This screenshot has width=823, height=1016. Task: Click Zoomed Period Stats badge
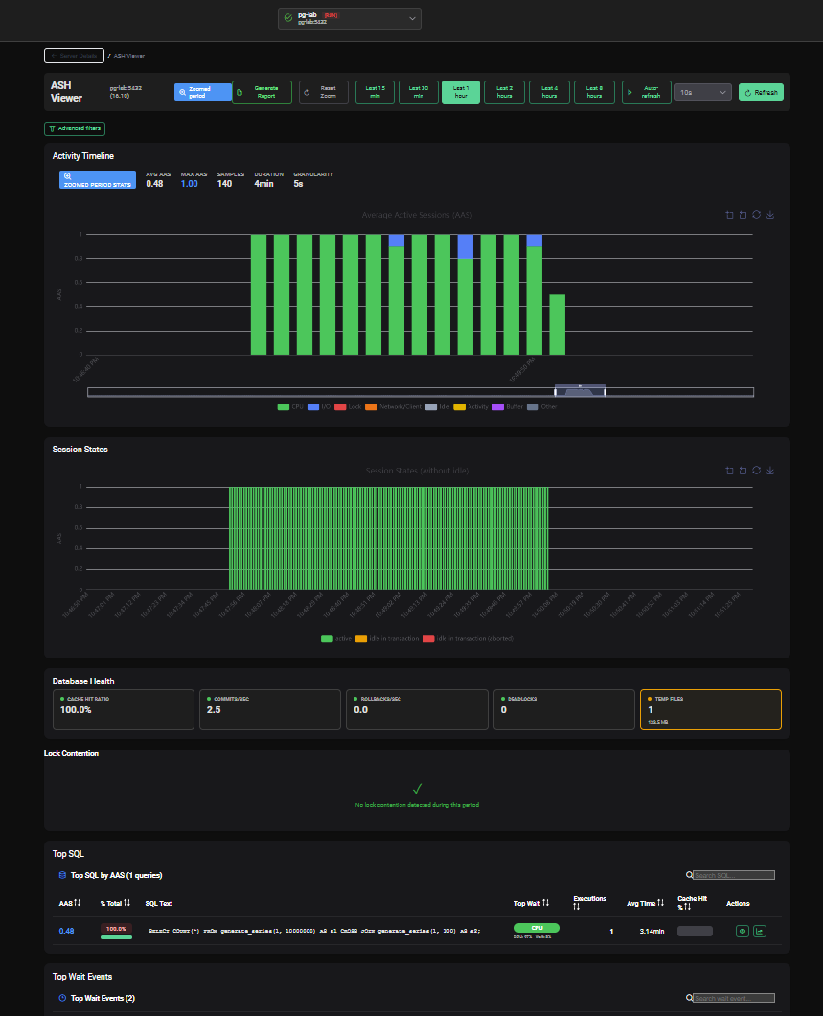click(x=98, y=179)
